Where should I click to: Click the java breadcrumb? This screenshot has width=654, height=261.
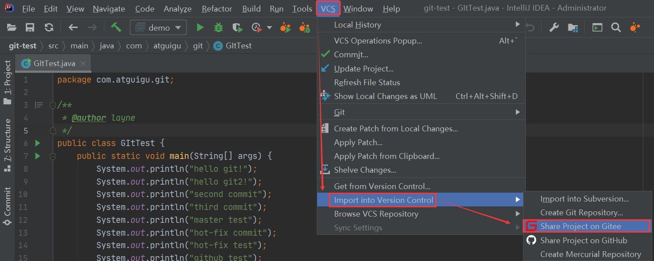106,46
